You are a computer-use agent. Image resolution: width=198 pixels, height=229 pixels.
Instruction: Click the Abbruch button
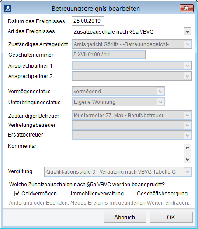(x=125, y=218)
